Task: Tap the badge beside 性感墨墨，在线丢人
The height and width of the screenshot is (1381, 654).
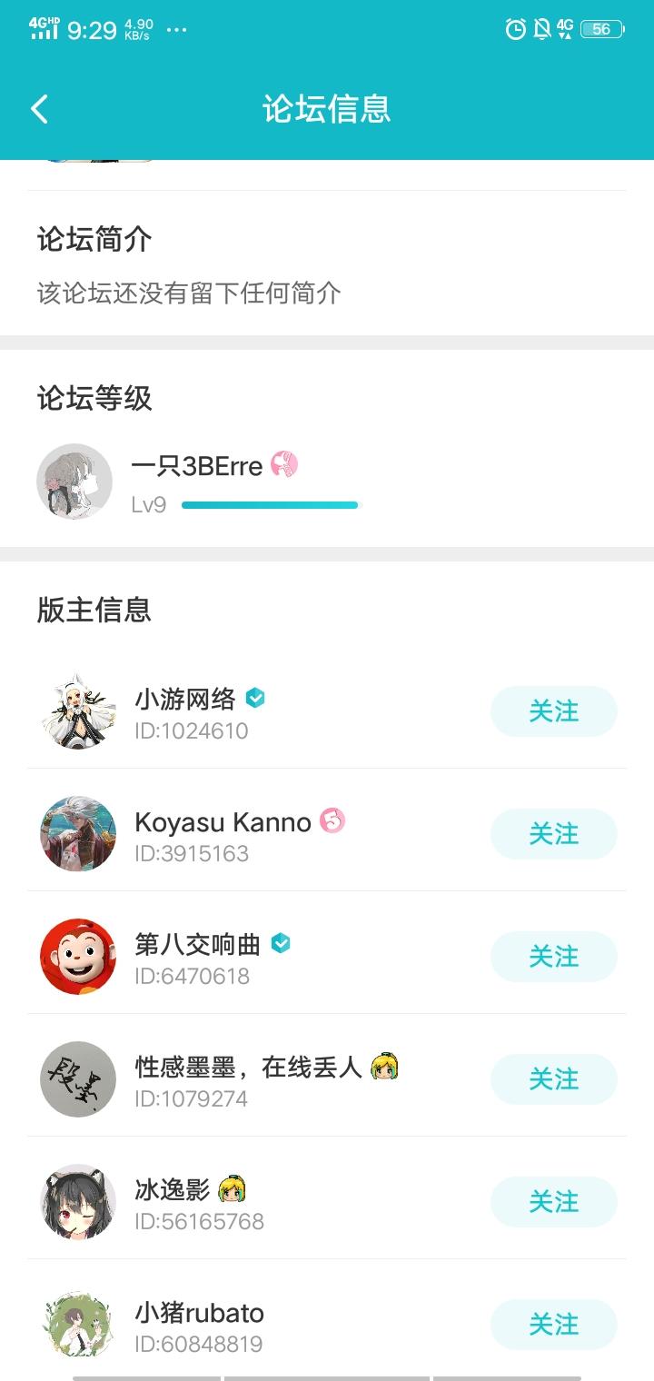Action: tap(384, 1066)
